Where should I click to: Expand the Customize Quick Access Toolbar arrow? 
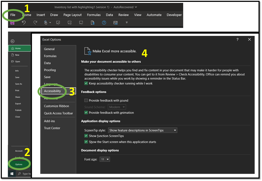pyautogui.click(x=127, y=23)
